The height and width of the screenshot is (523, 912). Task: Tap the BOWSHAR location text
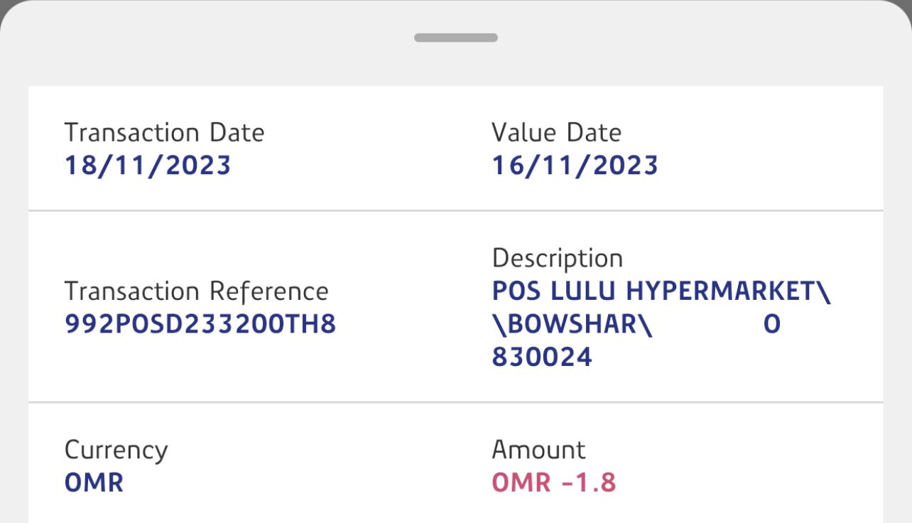click(x=572, y=325)
